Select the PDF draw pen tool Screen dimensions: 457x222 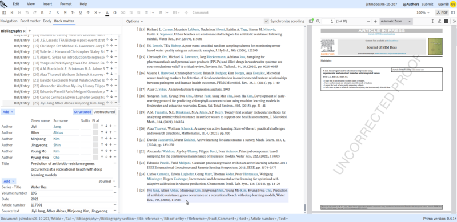tap(439, 21)
